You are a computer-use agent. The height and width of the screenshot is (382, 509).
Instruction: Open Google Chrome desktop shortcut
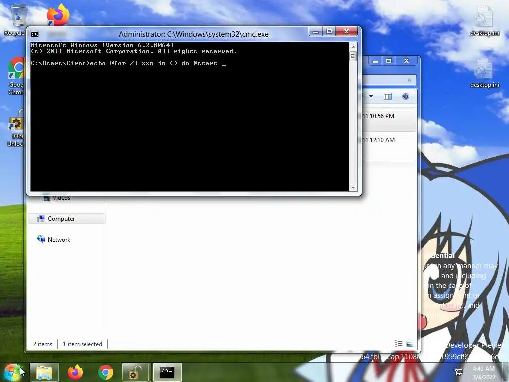tap(16, 76)
